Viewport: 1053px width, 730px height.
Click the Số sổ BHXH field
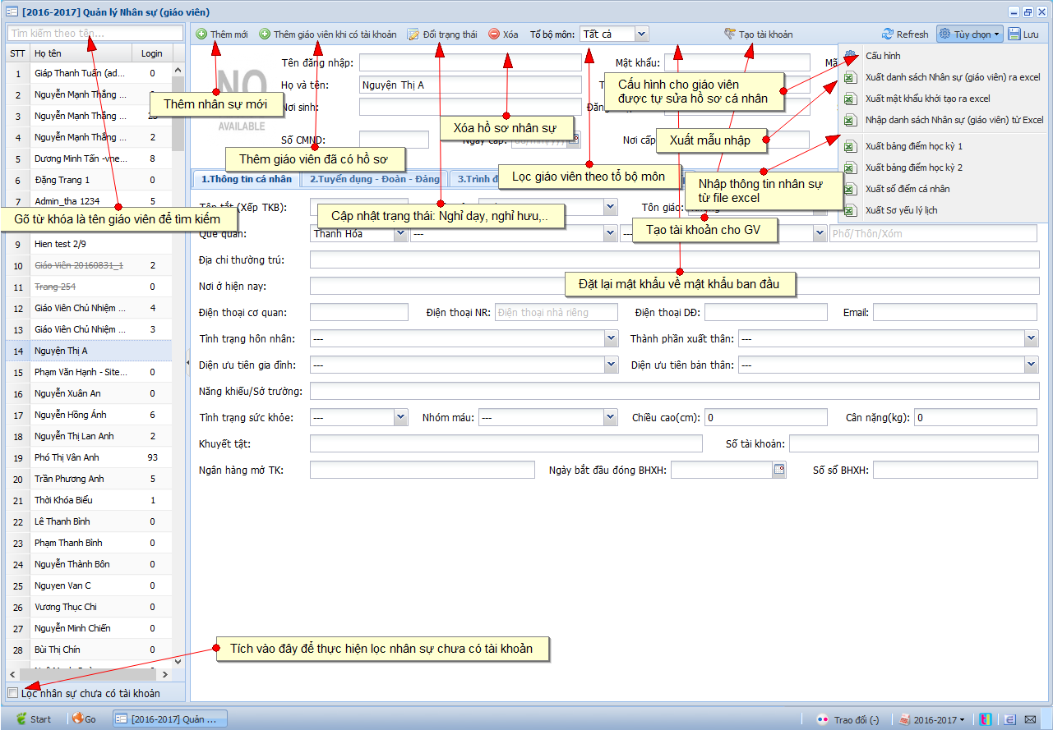click(956, 470)
